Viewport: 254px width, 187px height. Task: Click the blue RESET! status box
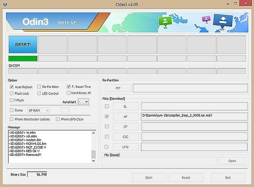tap(23, 45)
